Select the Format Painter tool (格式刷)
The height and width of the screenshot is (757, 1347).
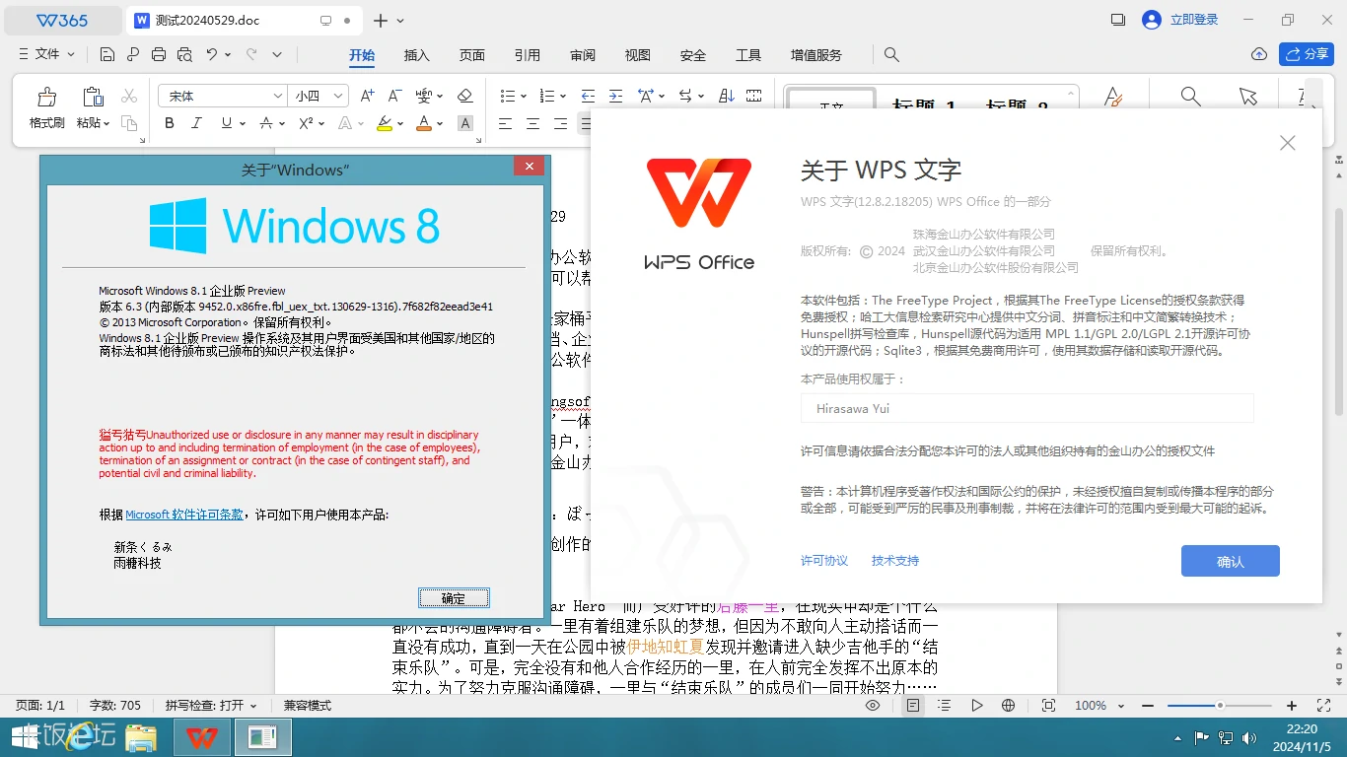point(45,105)
